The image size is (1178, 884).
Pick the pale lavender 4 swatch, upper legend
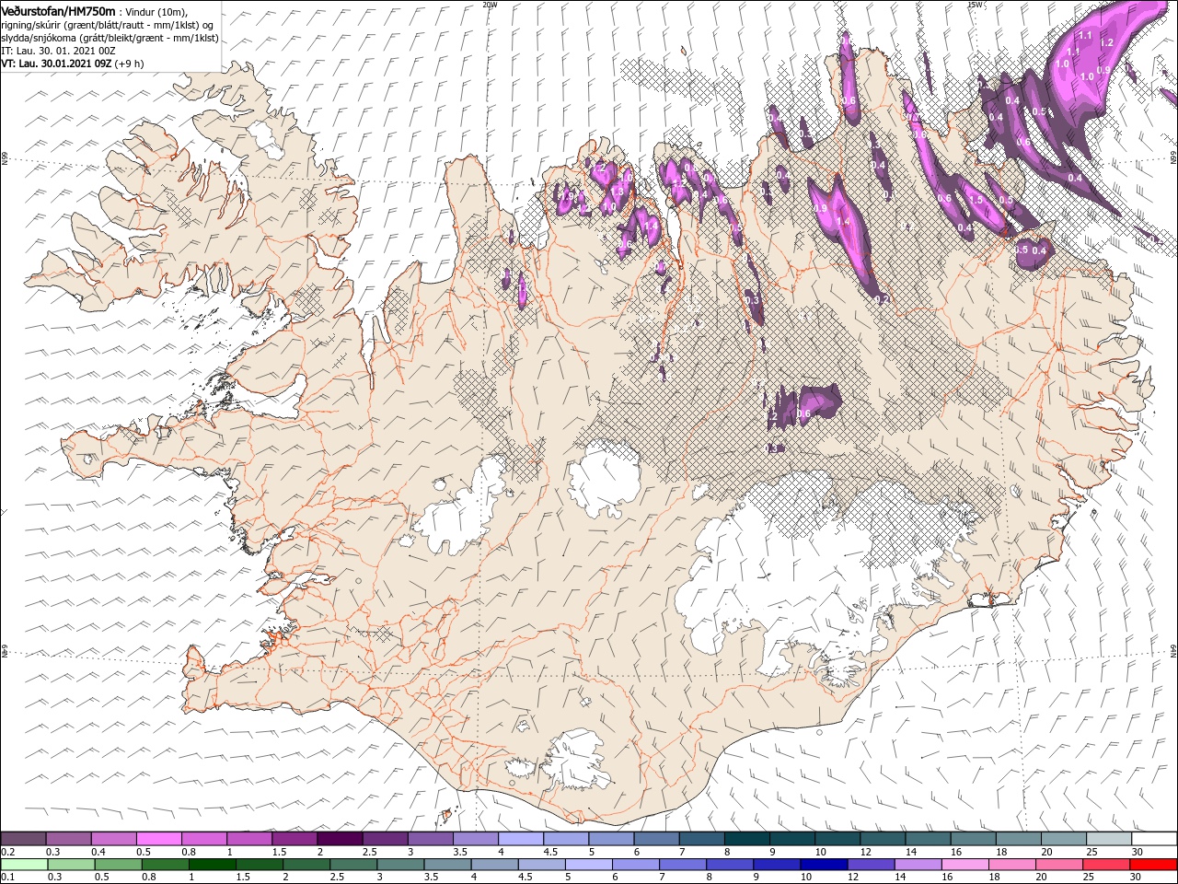pyautogui.click(x=520, y=839)
